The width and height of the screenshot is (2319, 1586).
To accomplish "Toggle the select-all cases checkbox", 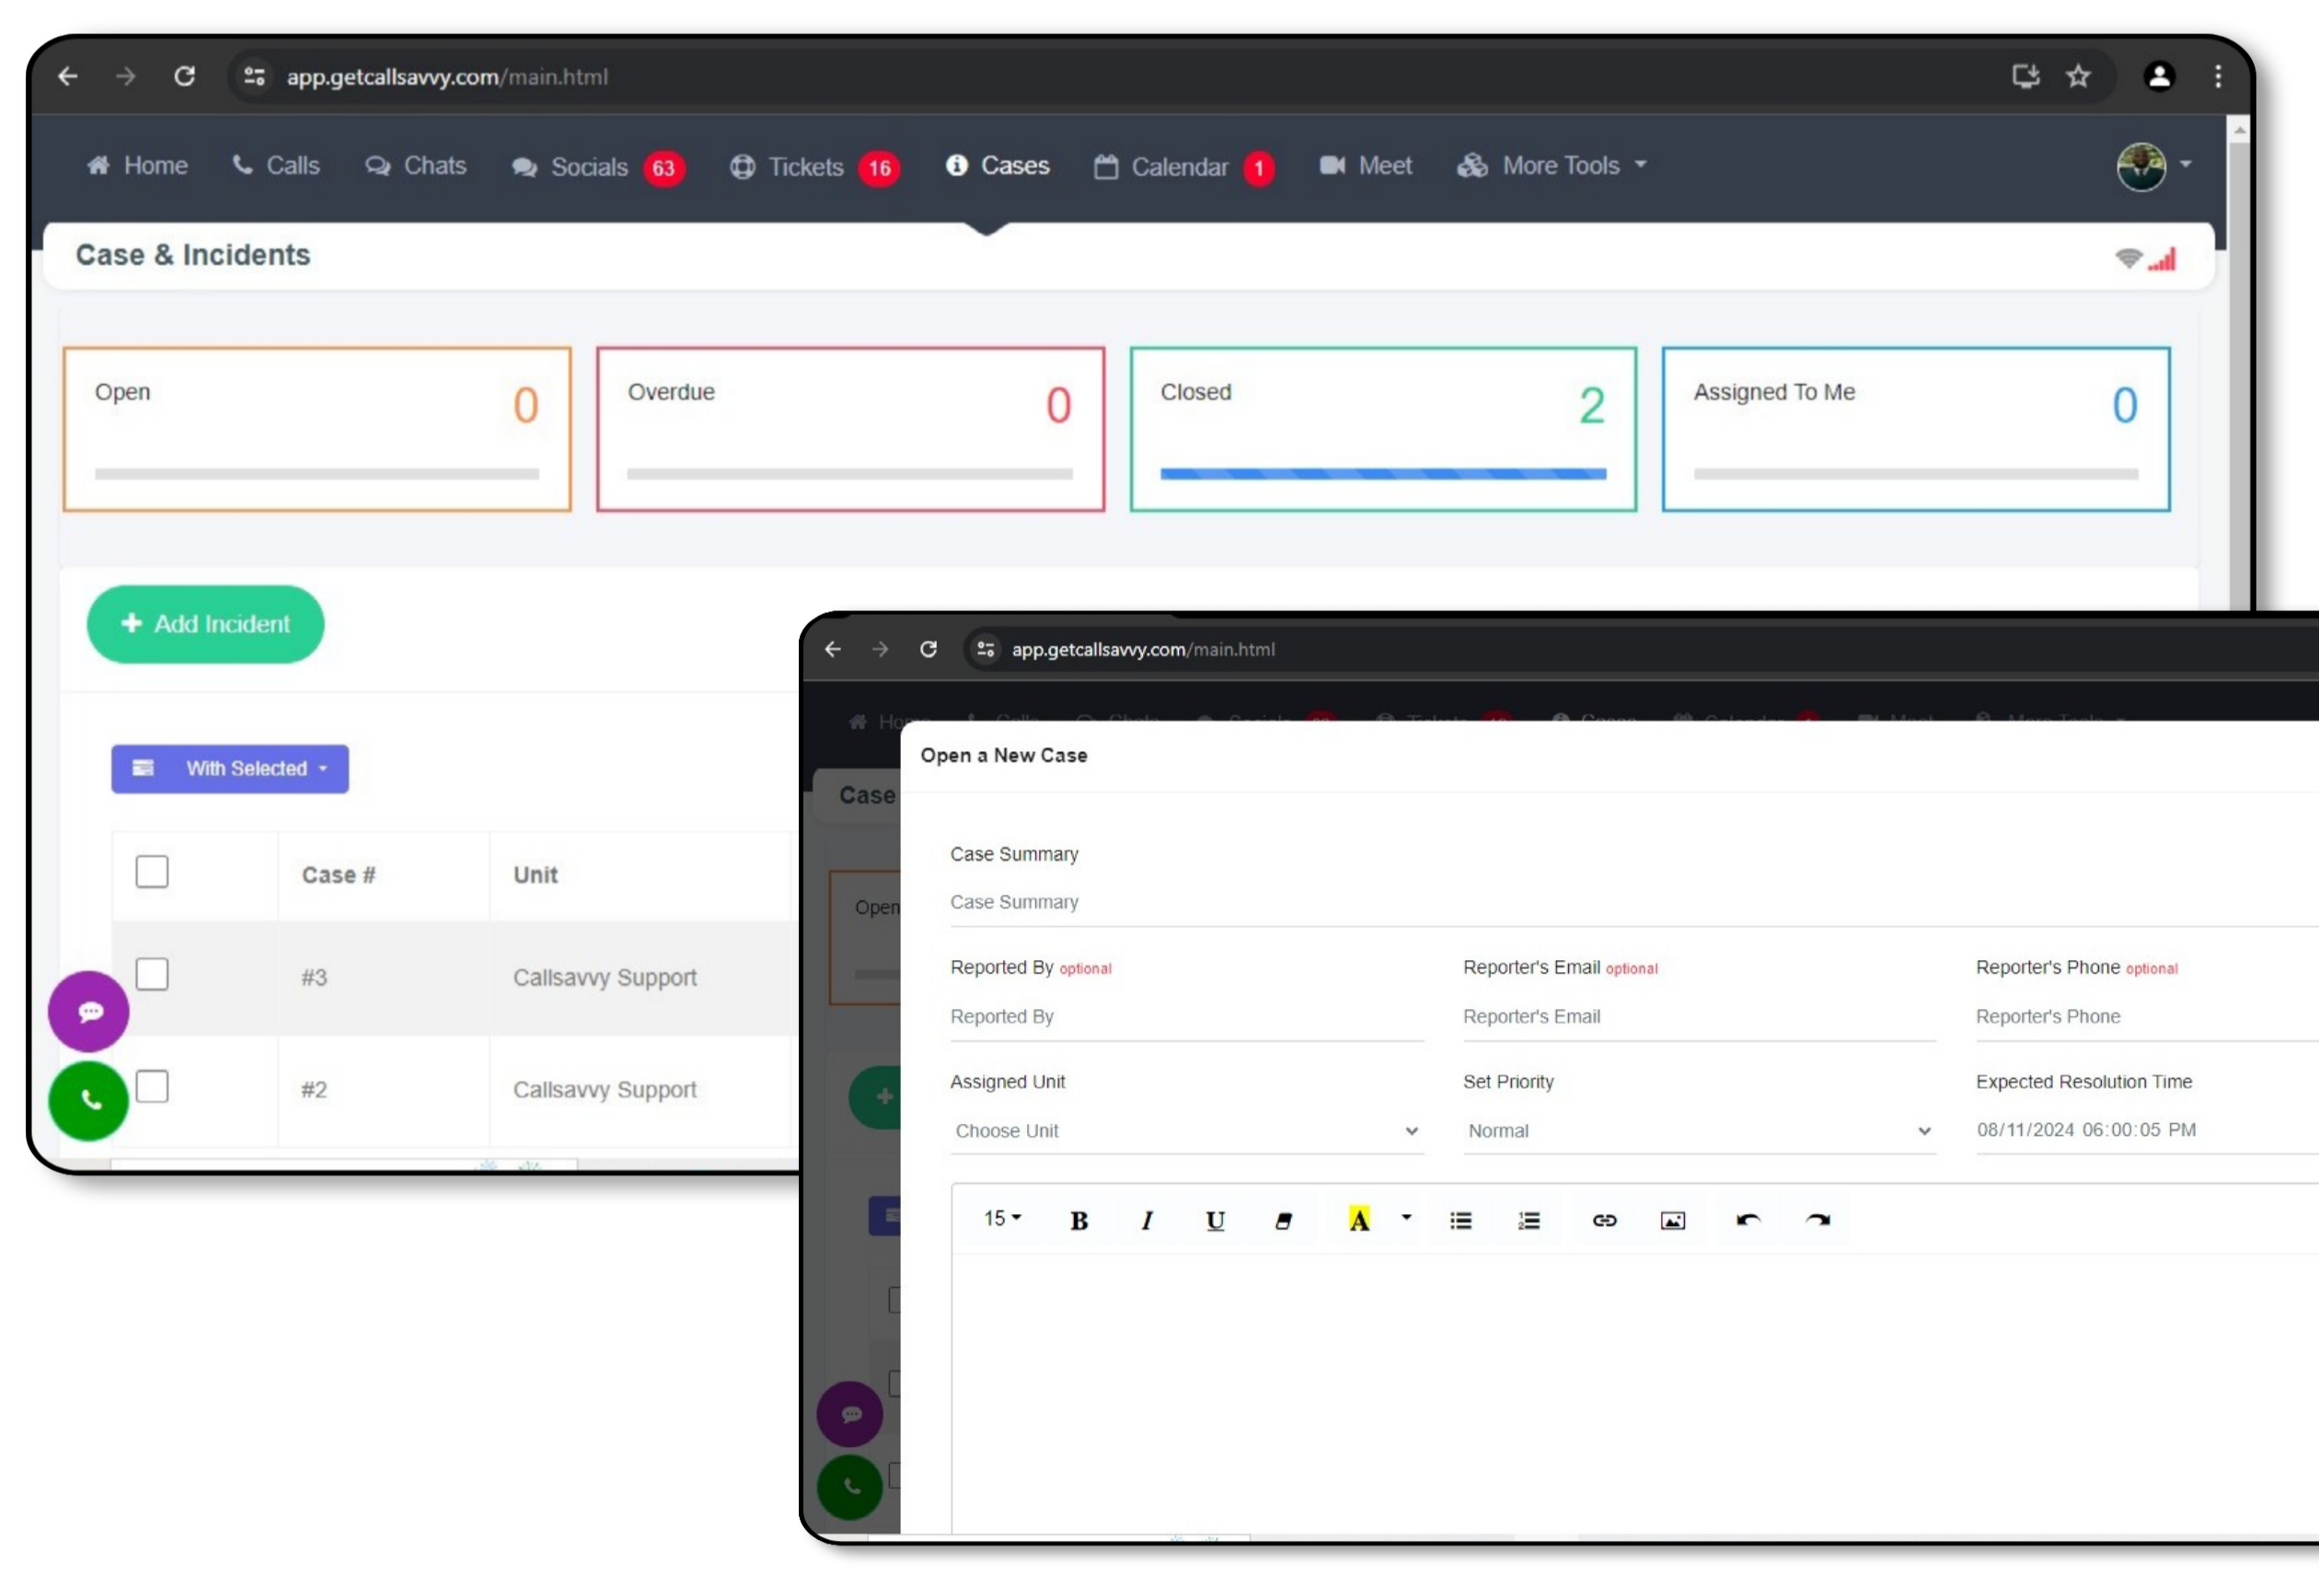I will coord(152,873).
